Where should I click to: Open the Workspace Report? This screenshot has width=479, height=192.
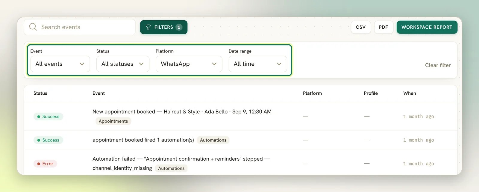427,27
